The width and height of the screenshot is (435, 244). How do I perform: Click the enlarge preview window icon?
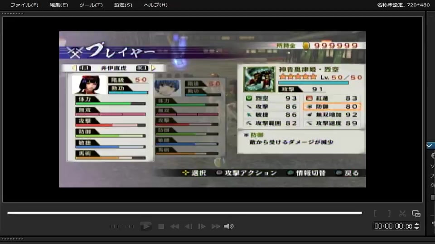click(x=416, y=213)
